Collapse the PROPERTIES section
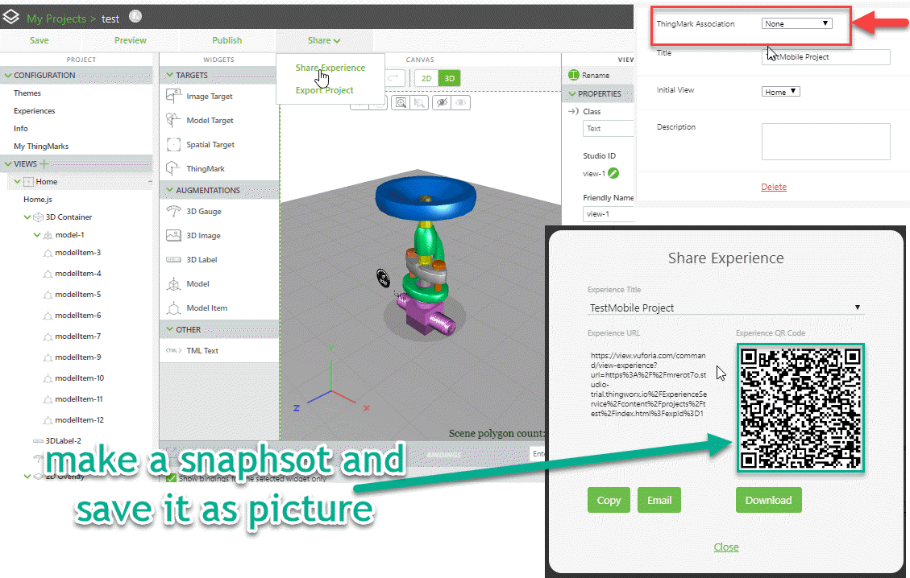Screen dimensions: 910x578 coord(572,93)
